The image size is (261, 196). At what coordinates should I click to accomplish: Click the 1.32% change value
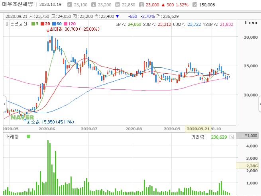click(x=182, y=5)
